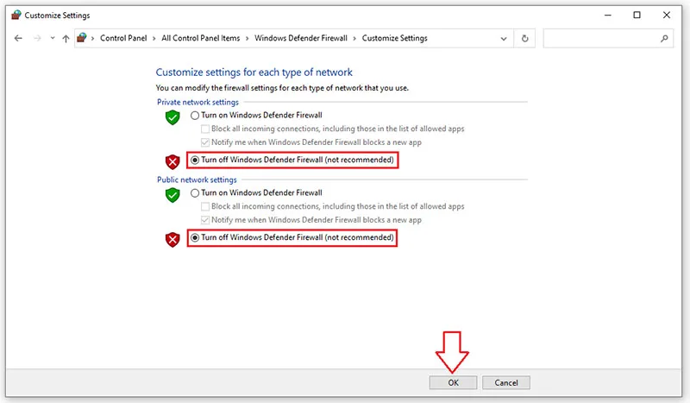Click the 'Private network settings' section label

(198, 102)
